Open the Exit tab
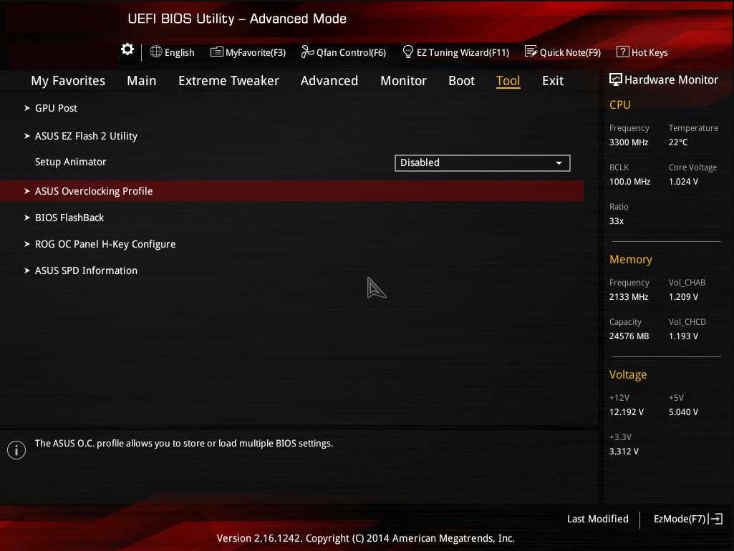The width and height of the screenshot is (734, 551). [x=552, y=80]
